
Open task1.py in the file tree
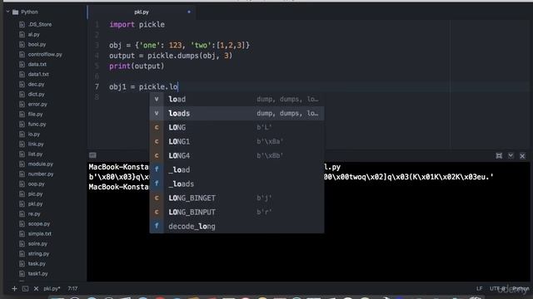37,273
